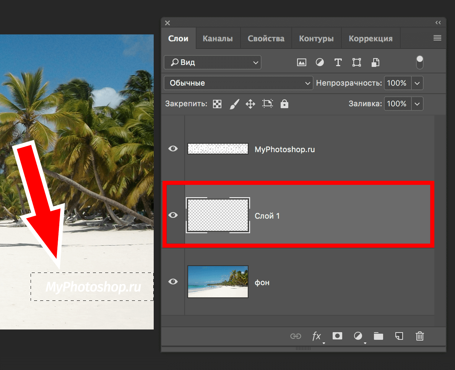Toggle the layer filtering switch
This screenshot has width=455, height=370.
tap(420, 62)
